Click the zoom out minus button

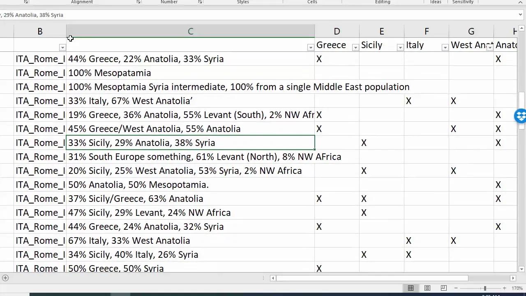456,288
